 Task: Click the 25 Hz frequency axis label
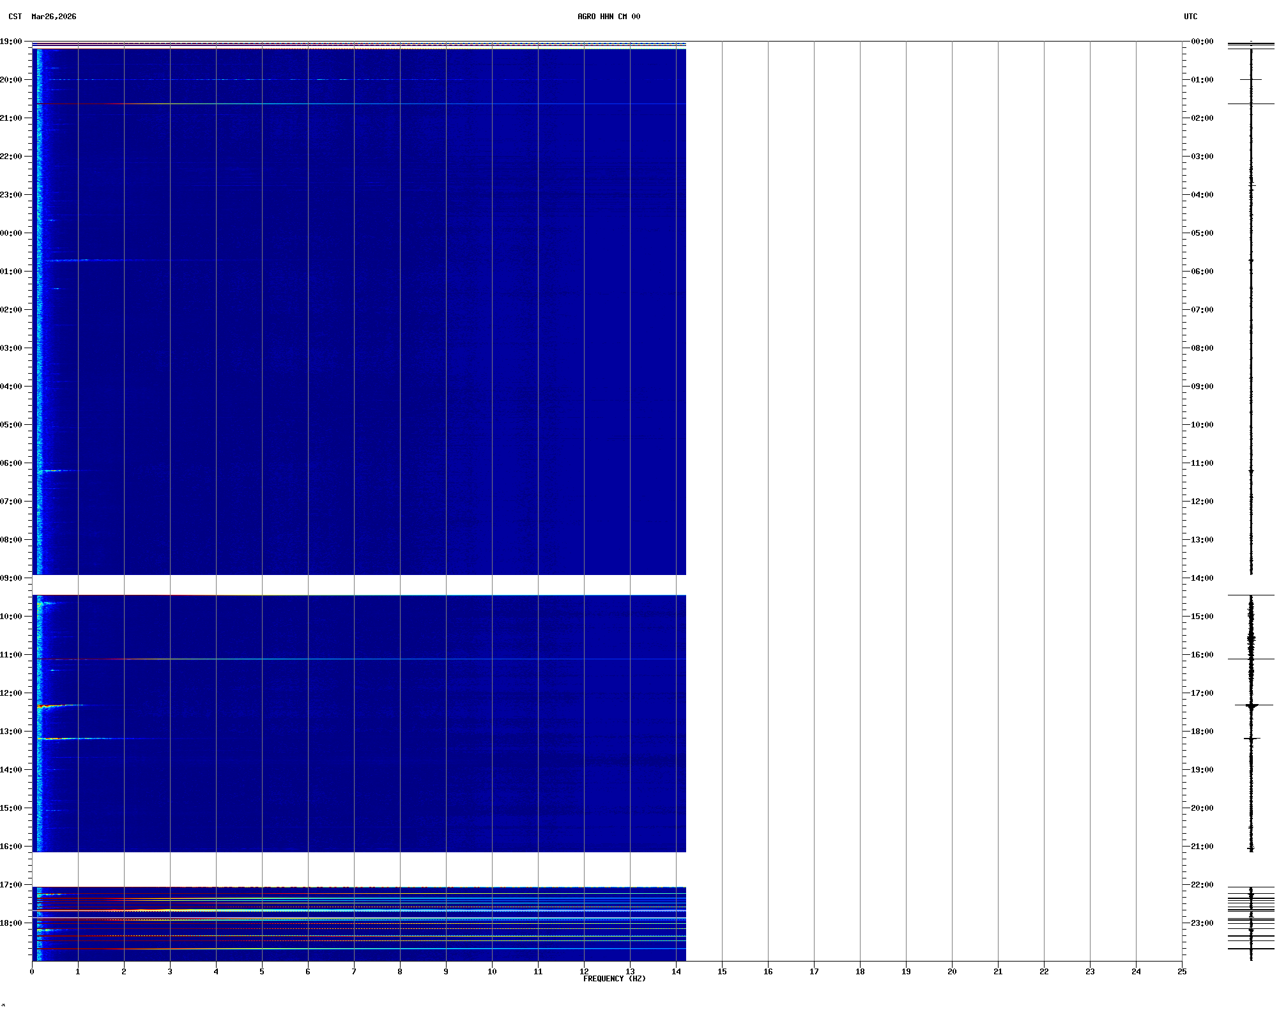tap(1182, 972)
